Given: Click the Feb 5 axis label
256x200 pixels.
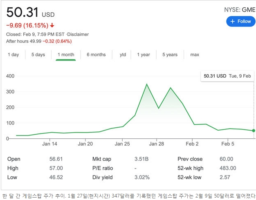Looking at the screenshot, I should (x=228, y=144).
